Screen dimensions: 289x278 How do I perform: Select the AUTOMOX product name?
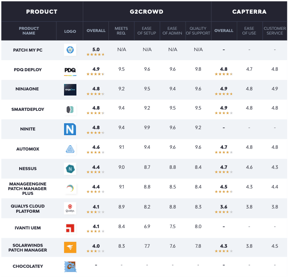(x=28, y=149)
